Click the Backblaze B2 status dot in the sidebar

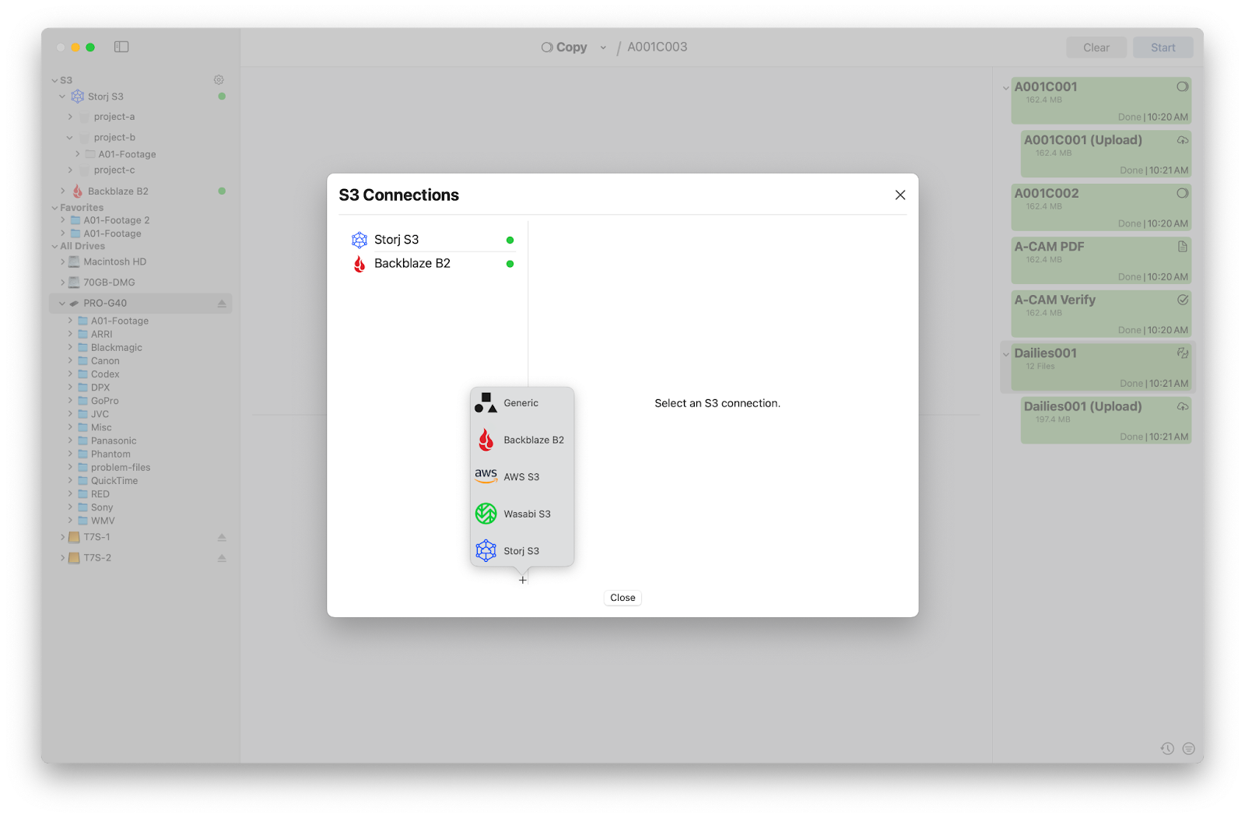[x=222, y=191]
